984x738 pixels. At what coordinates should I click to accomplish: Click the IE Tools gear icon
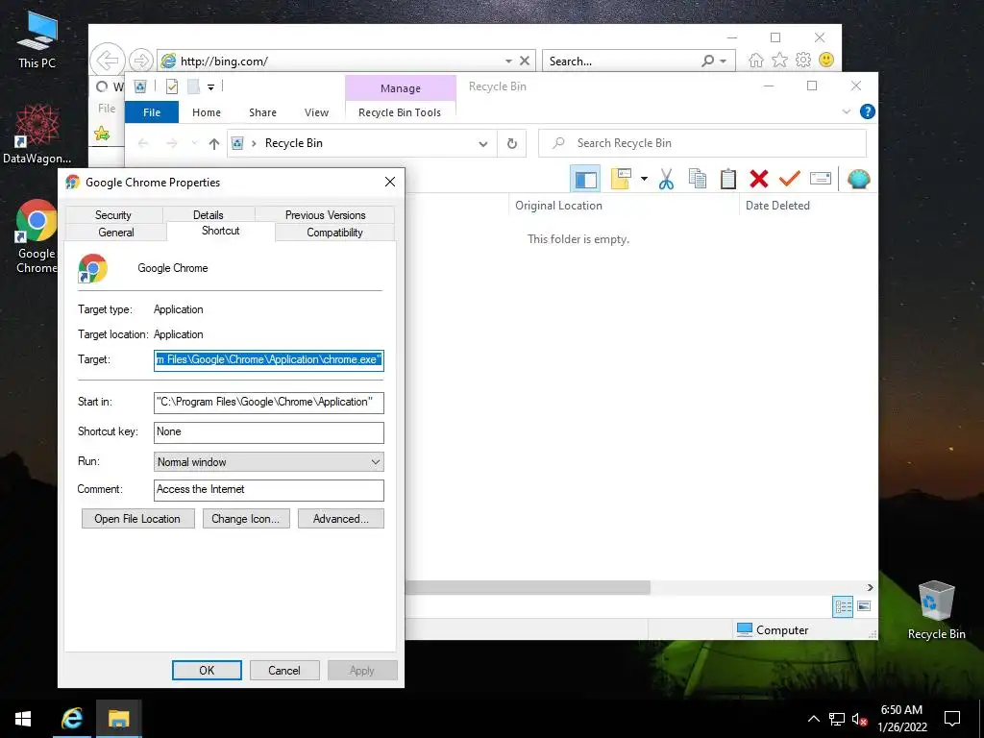[x=803, y=61]
